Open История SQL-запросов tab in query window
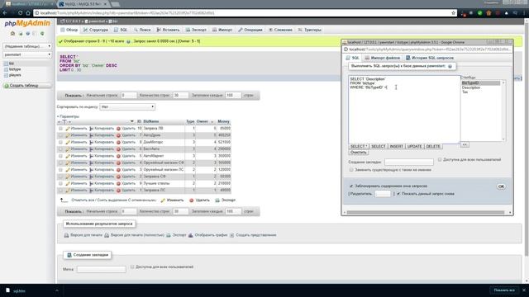Screen dimensions: 529x297 click(430, 58)
